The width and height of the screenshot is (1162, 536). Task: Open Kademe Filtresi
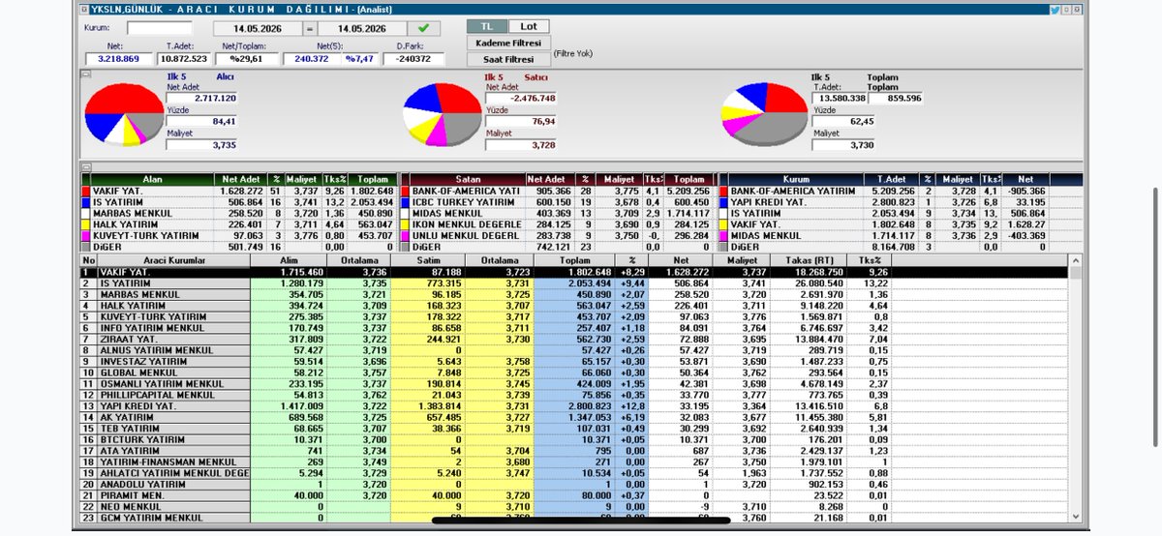click(508, 44)
